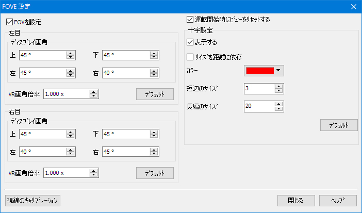Open 視線のキャリブレーション calibration
This screenshot has width=362, height=213.
33,200
